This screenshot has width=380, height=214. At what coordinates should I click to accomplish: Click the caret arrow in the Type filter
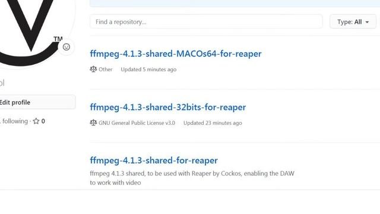[367, 22]
